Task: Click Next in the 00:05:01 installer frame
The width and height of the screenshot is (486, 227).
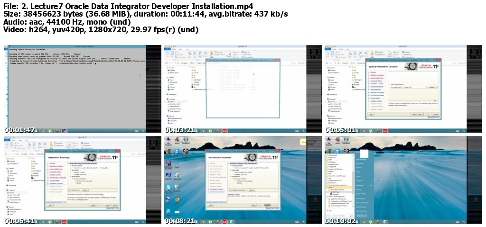Action: (x=421, y=114)
